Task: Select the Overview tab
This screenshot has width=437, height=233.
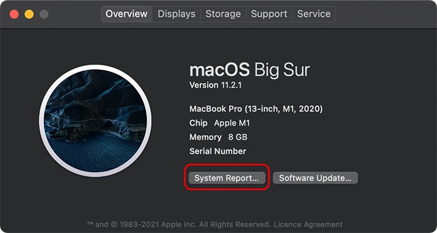Action: coord(127,14)
